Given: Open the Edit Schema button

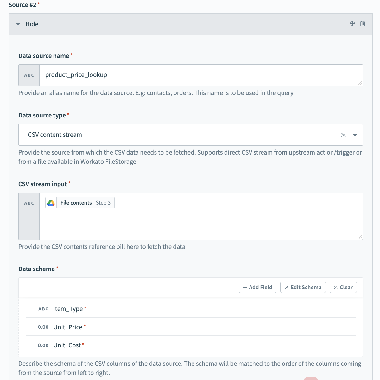Looking at the screenshot, I should (x=303, y=287).
